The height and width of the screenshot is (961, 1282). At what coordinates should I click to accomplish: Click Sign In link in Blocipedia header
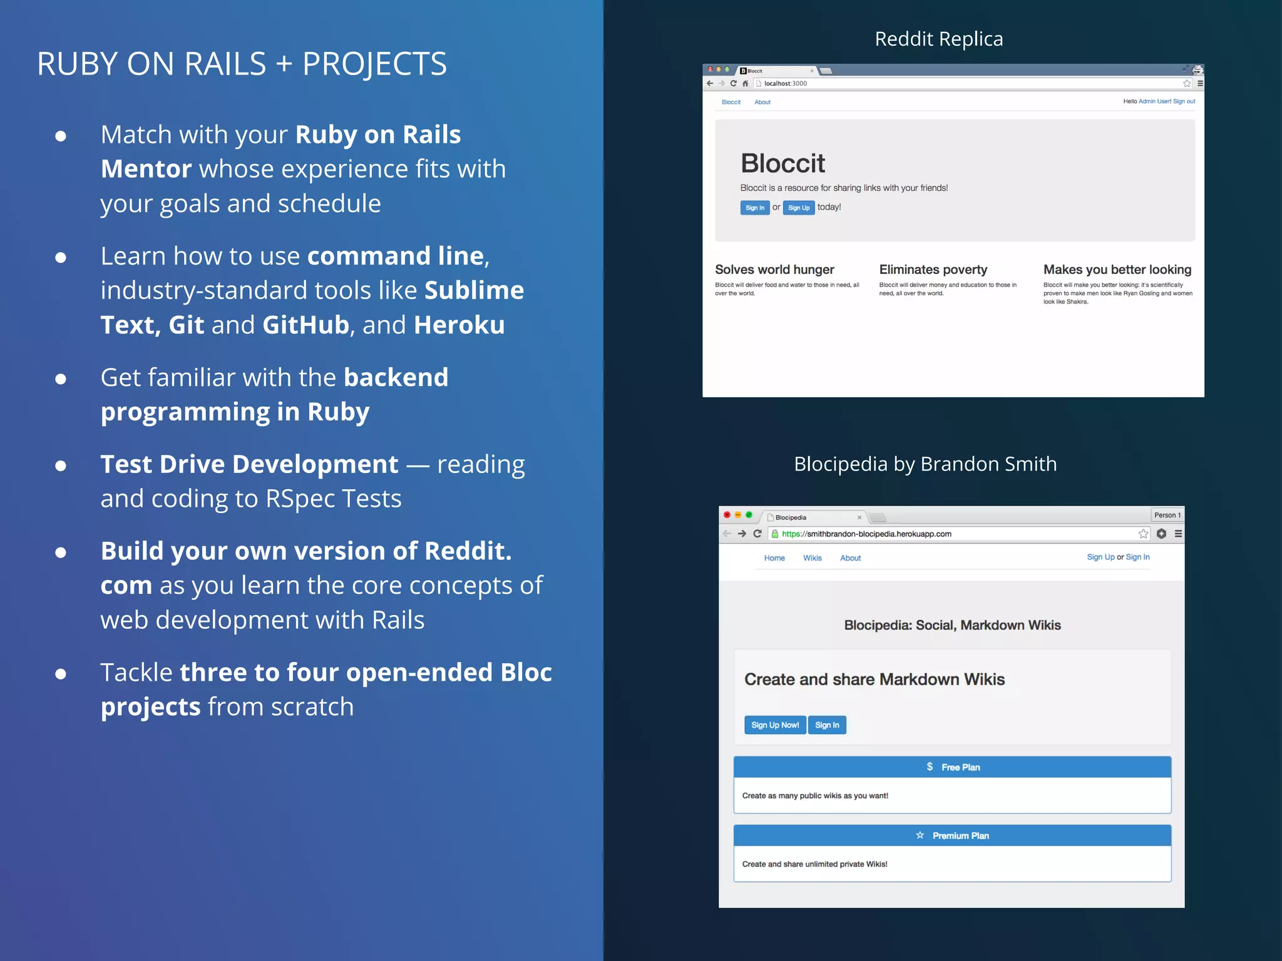point(1137,557)
